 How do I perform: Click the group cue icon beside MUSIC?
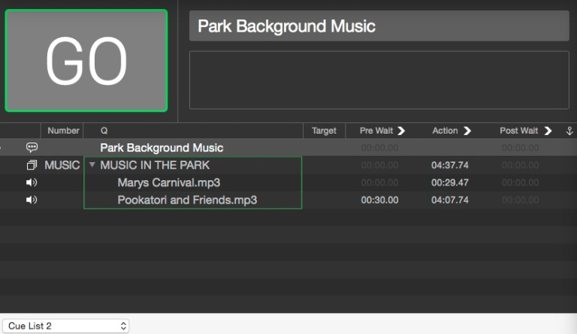tap(32, 165)
